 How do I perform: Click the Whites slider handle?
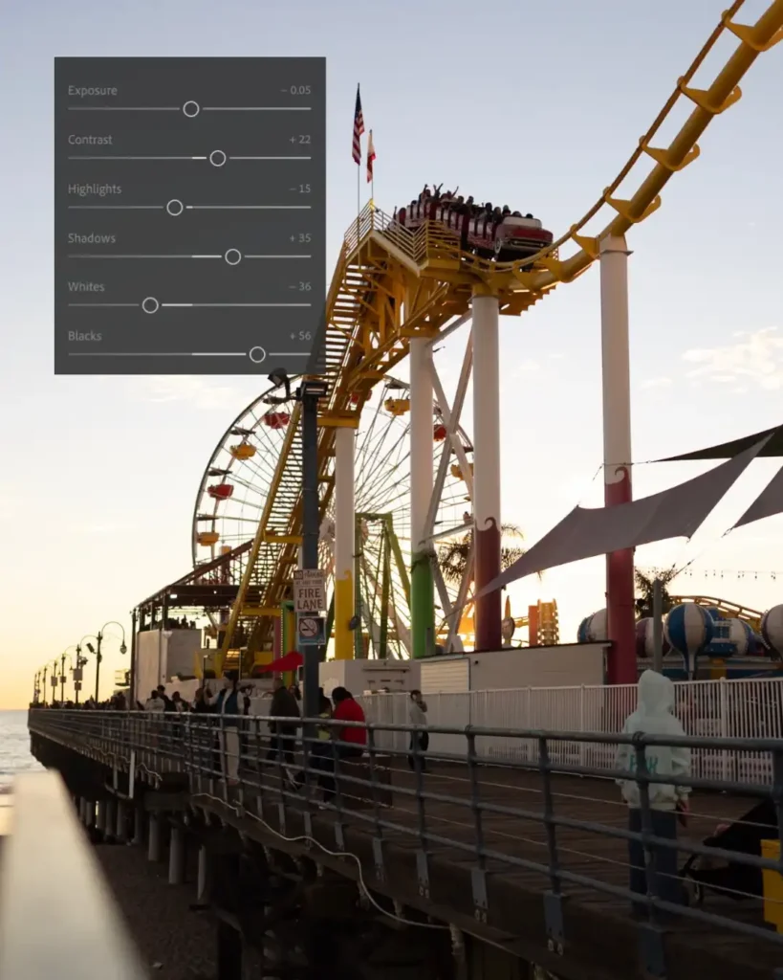(x=150, y=304)
